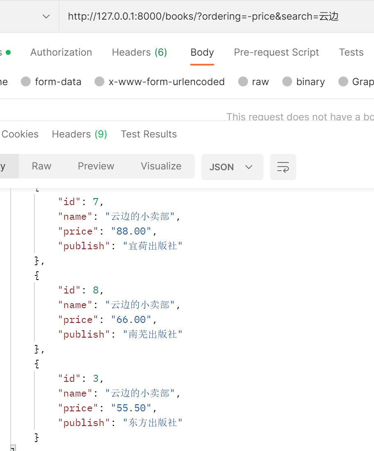Choose the x-www-form-urlencoded body option
This screenshot has width=374, height=451.
click(x=99, y=82)
